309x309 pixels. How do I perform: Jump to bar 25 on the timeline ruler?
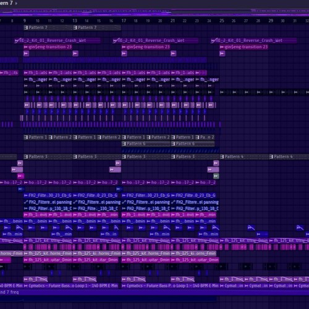click(x=222, y=20)
